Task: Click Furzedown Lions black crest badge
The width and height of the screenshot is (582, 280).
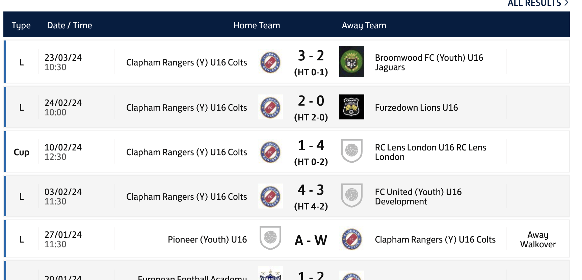Action: 351,107
